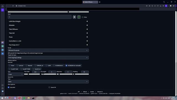The height and width of the screenshot is (100, 177).
Task: Expand the Tiled Diffusion section
Action: click(48, 29)
